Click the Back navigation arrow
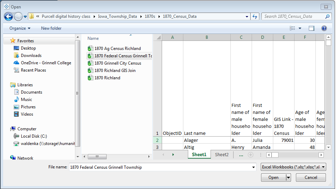336x189 pixels. click(8, 16)
